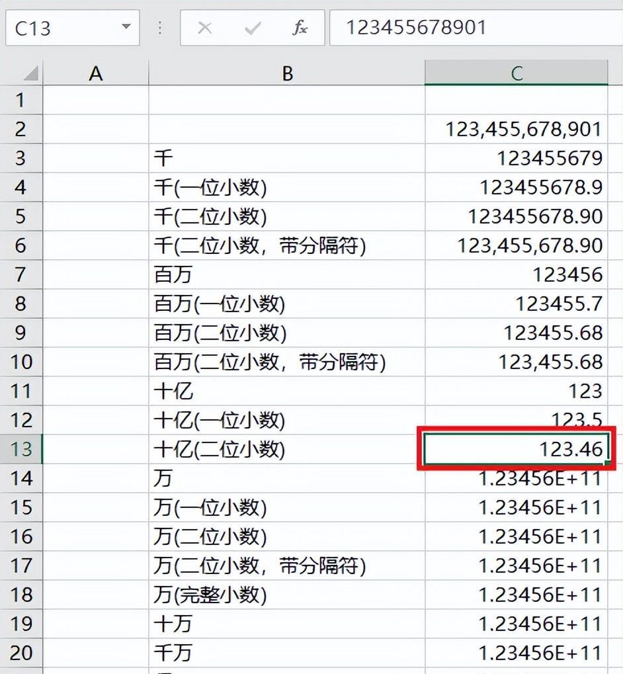Select row 12 header

click(x=21, y=420)
